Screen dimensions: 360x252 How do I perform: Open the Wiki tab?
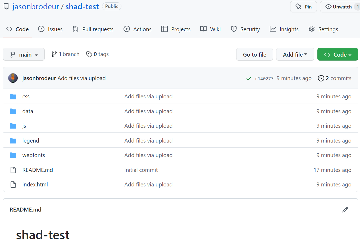[211, 29]
